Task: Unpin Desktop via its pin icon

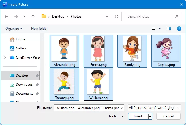Action: 37,76
